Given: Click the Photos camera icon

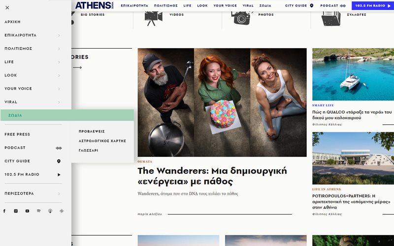Looking at the screenshot, I should pyautogui.click(x=241, y=18).
